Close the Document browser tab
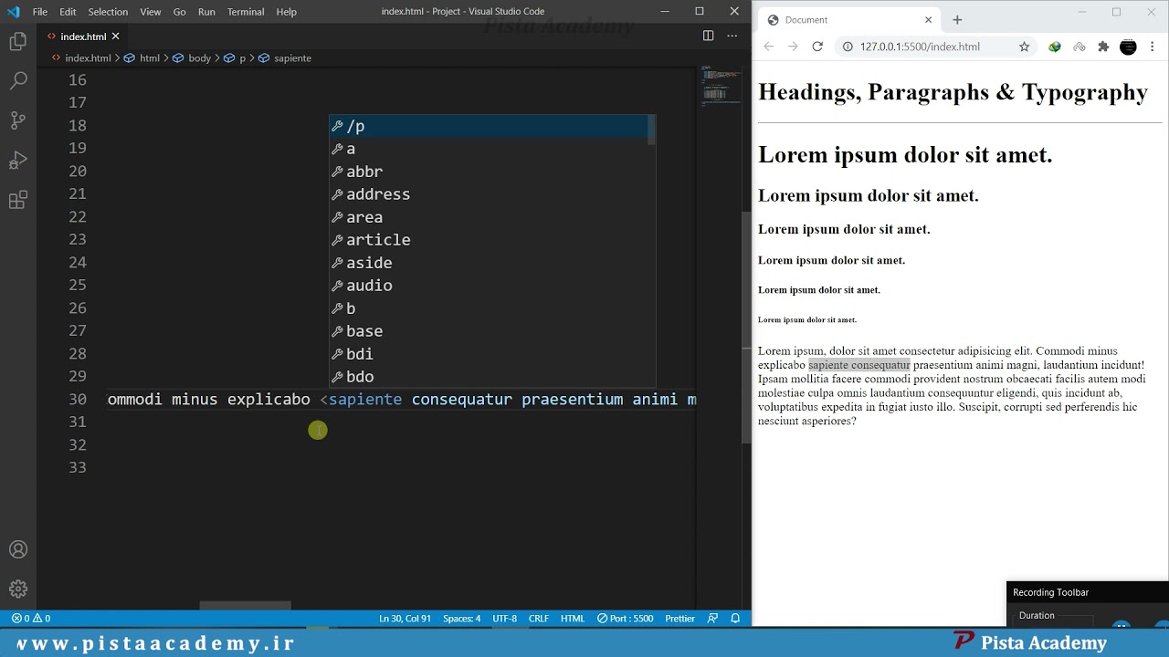The image size is (1169, 657). coord(929,20)
